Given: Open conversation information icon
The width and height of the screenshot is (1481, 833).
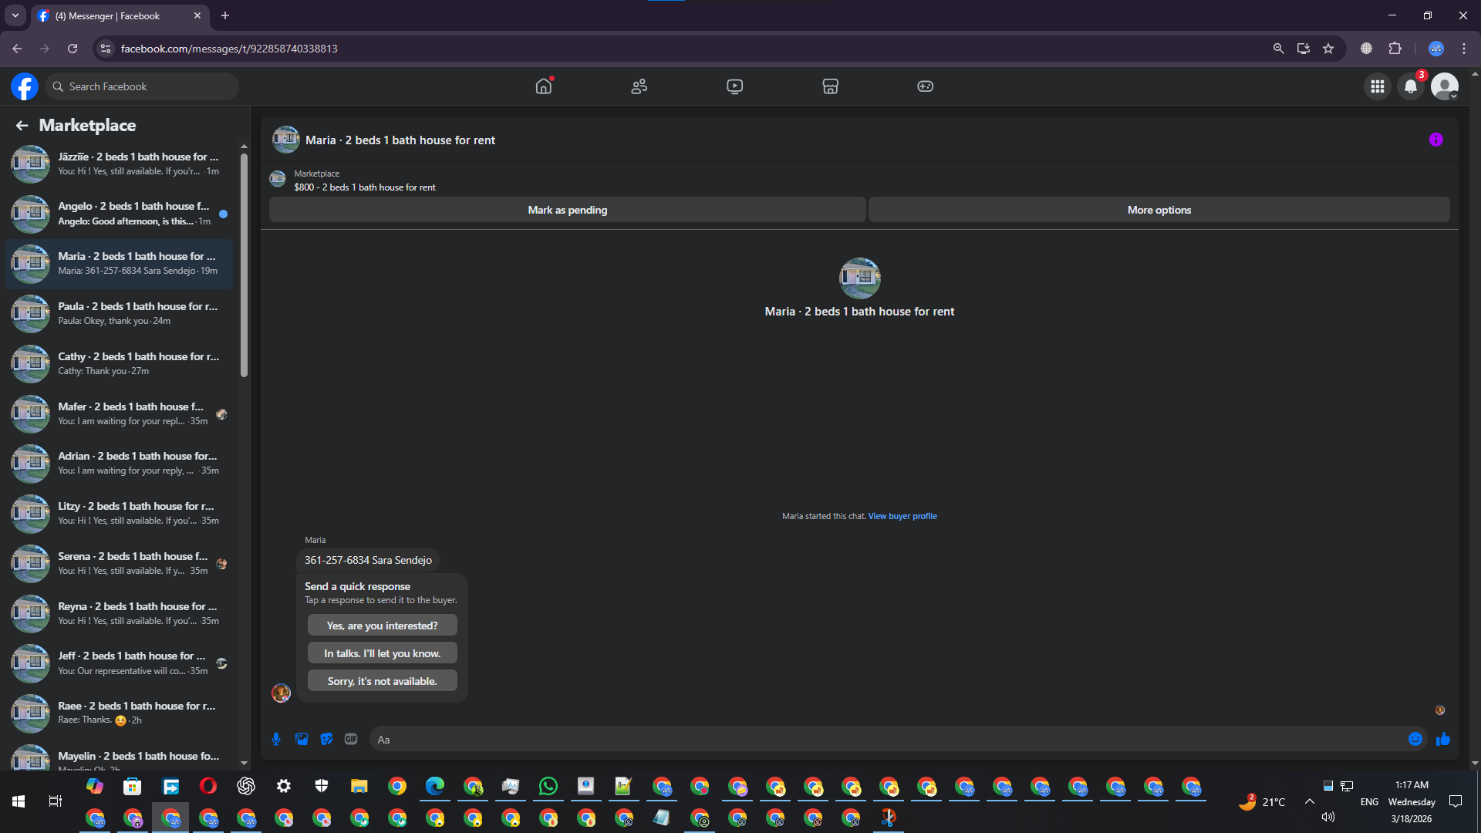Looking at the screenshot, I should [x=1435, y=140].
